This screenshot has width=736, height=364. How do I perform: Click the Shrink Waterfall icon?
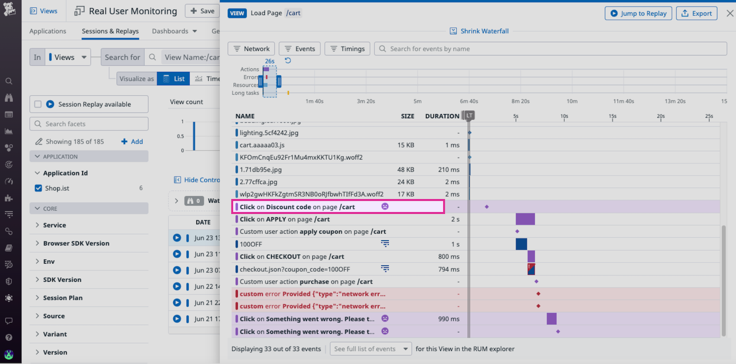(x=453, y=31)
